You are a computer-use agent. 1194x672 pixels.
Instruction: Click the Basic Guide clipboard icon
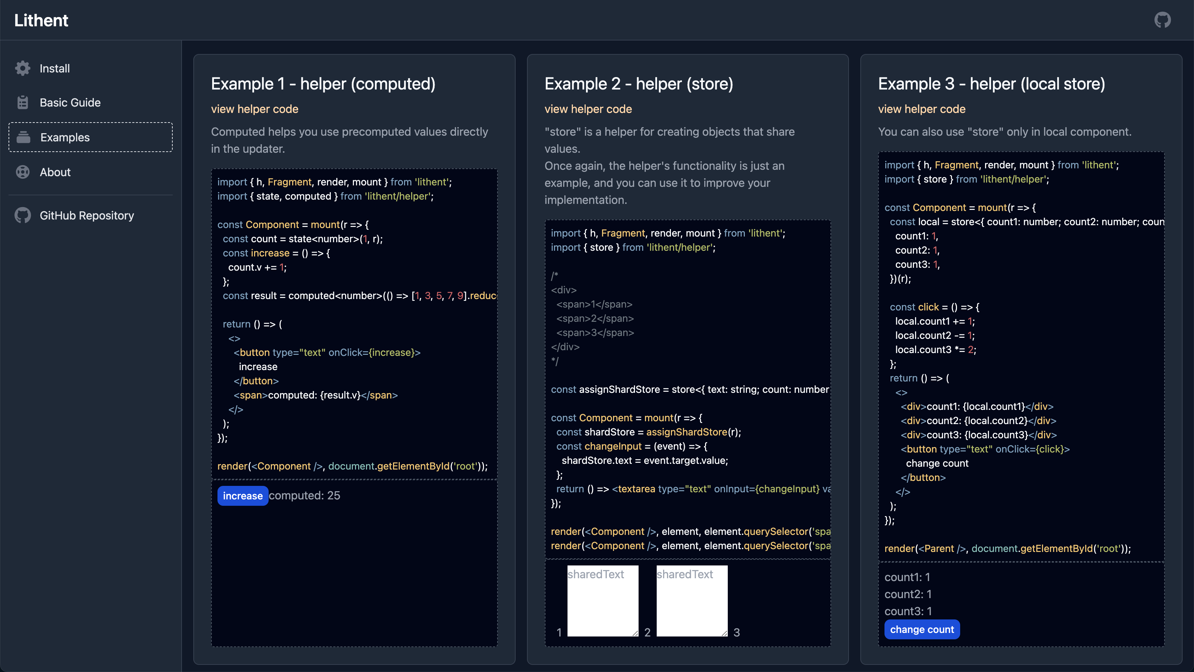23,102
